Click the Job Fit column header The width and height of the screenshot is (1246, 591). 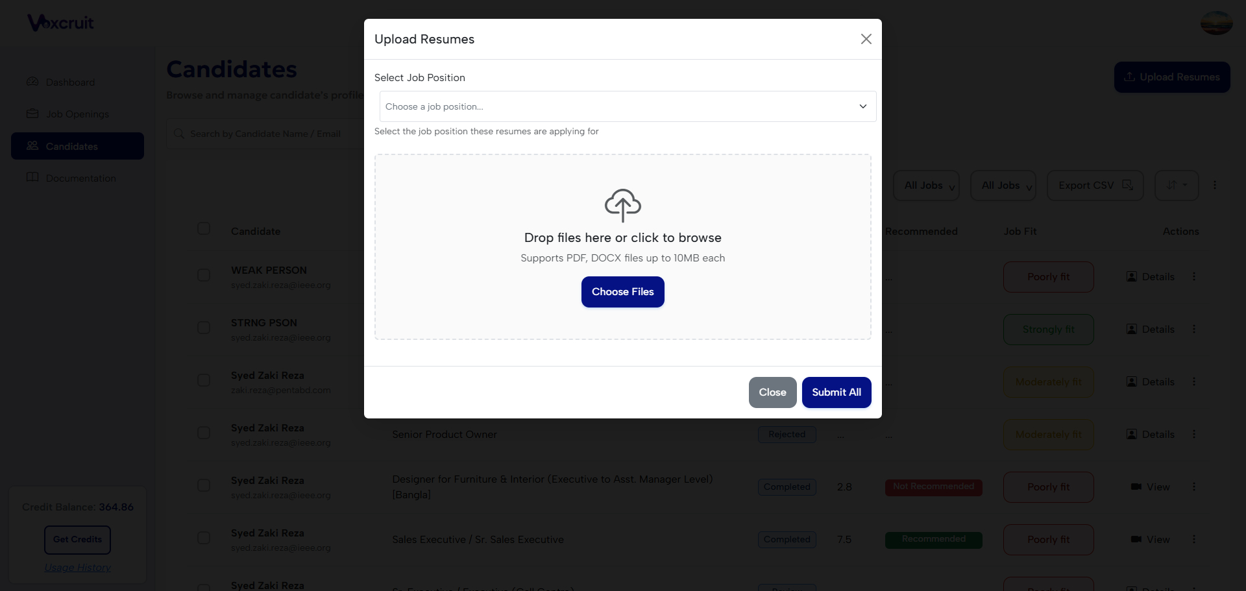click(1020, 232)
